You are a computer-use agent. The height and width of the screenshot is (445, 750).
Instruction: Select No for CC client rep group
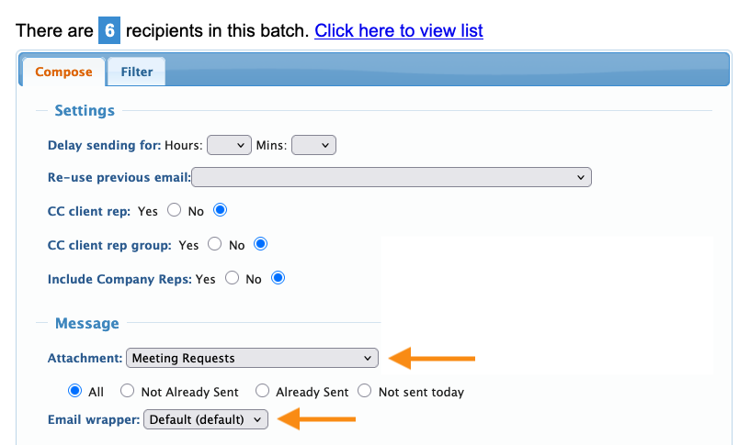coord(260,244)
